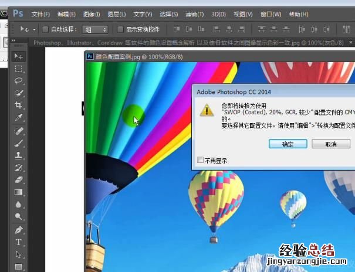Click the Distribute Bottom Edges icon

(x=286, y=29)
